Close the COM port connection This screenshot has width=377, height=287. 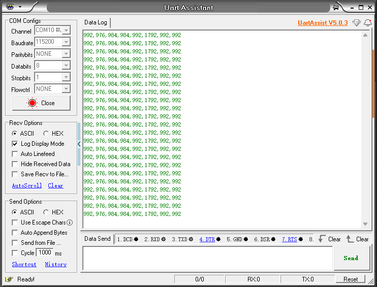41,103
